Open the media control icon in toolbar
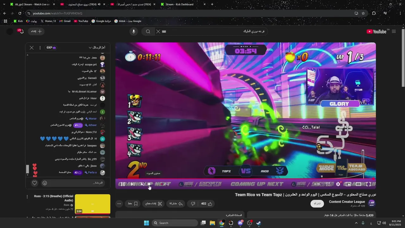The height and width of the screenshot is (228, 405). tap(385, 13)
